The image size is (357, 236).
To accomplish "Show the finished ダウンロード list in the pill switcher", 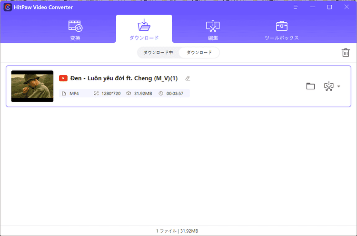I will coord(199,52).
